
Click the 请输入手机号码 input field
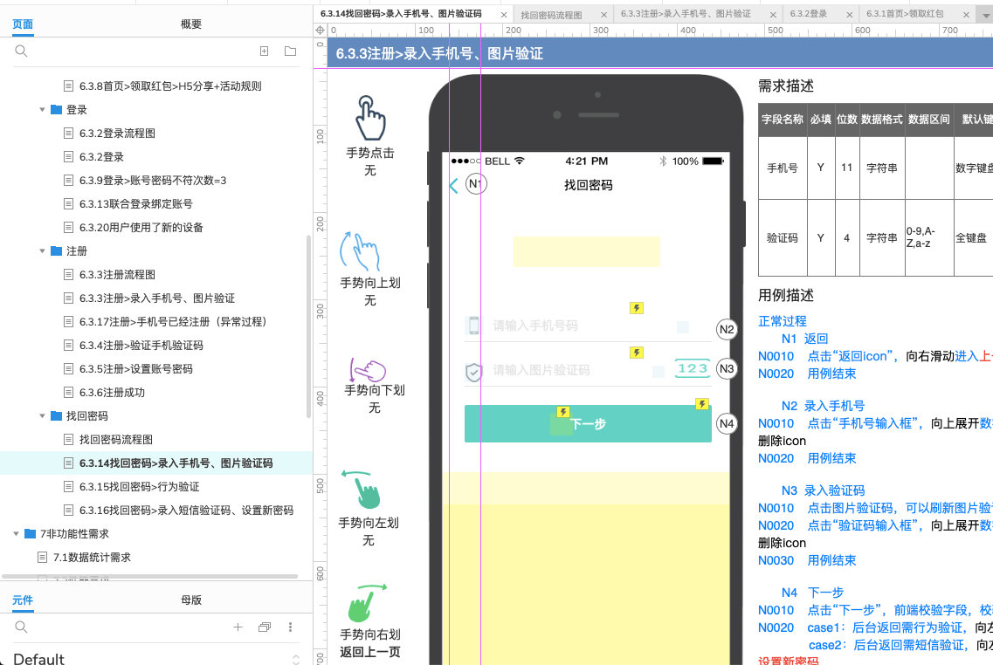coord(568,326)
